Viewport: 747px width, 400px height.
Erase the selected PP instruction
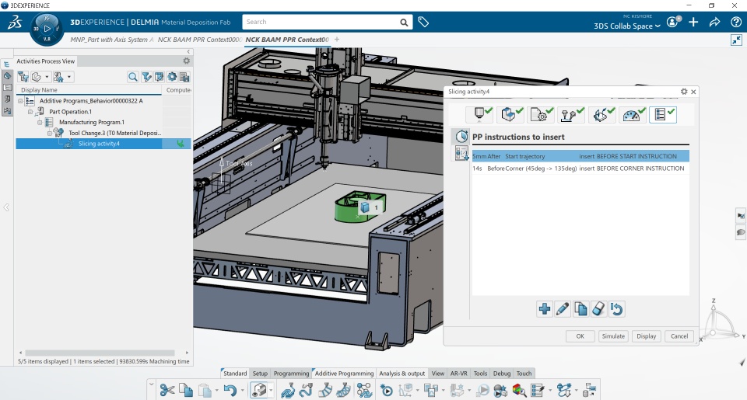click(598, 309)
